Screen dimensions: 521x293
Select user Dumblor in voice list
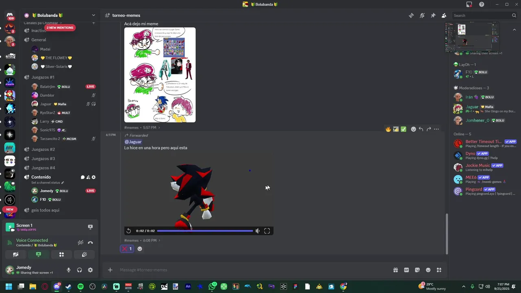pyautogui.click(x=47, y=95)
